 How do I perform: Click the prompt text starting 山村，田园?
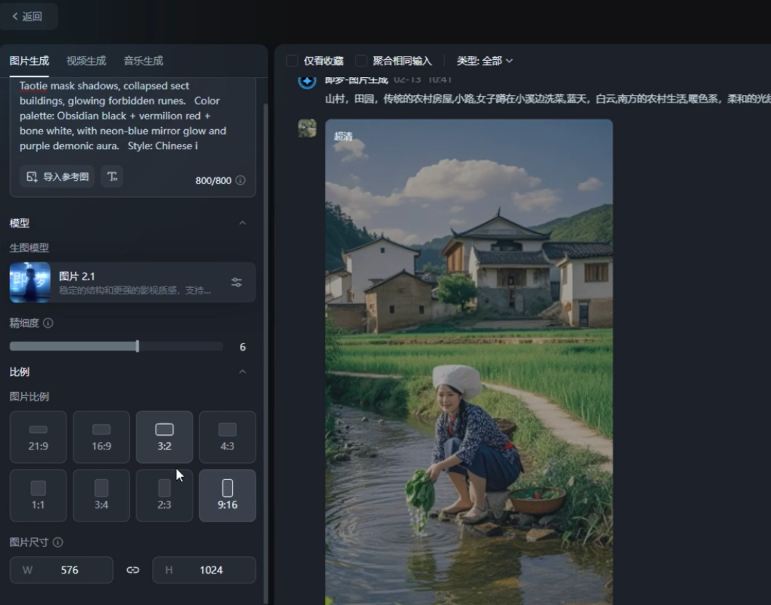[548, 99]
